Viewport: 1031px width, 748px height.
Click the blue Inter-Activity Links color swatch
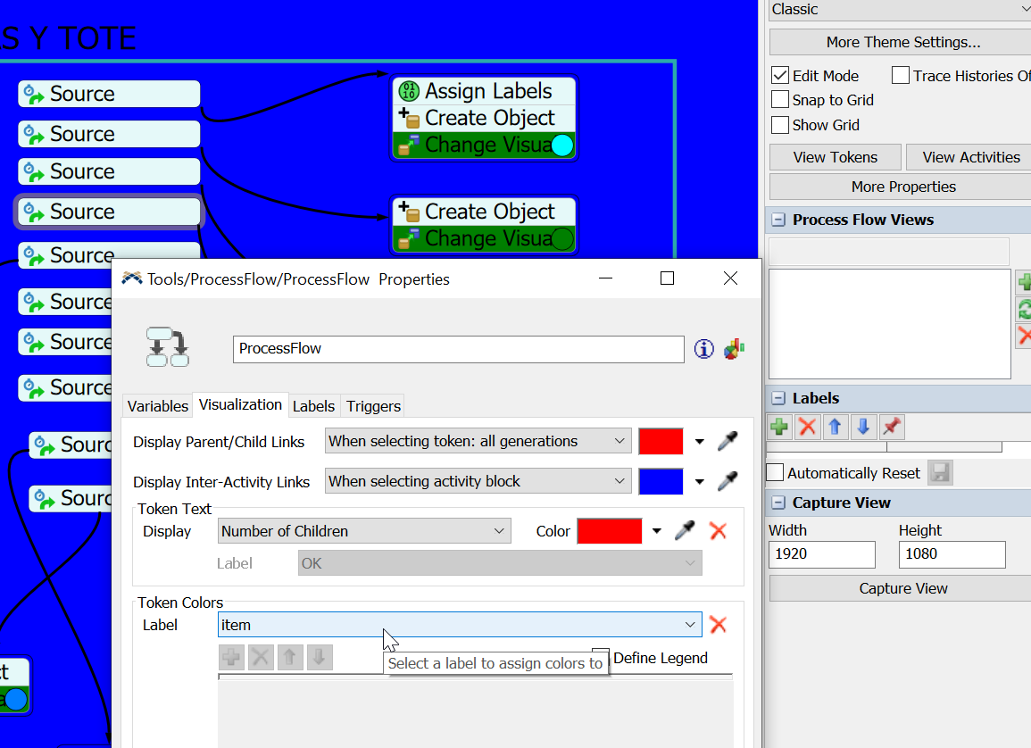click(x=661, y=481)
